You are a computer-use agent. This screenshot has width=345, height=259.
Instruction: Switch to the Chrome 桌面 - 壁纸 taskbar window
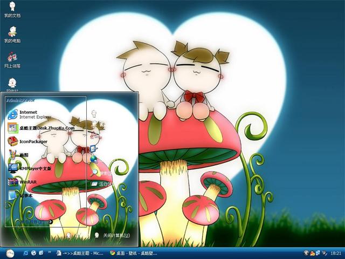coord(134,253)
